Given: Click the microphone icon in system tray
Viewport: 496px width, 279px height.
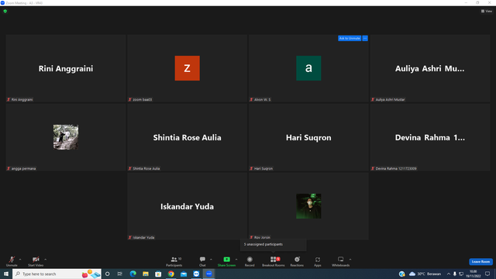Looking at the screenshot, I should coord(455,274).
